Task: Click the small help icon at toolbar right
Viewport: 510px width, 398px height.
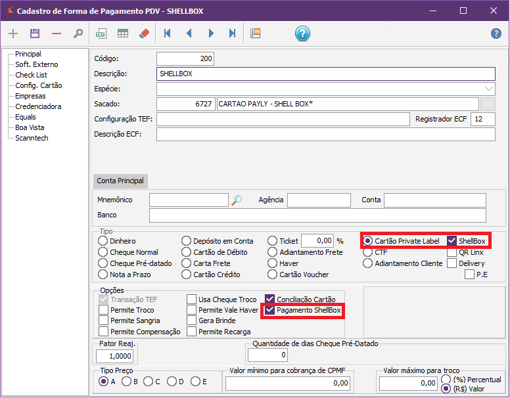Action: tap(496, 33)
